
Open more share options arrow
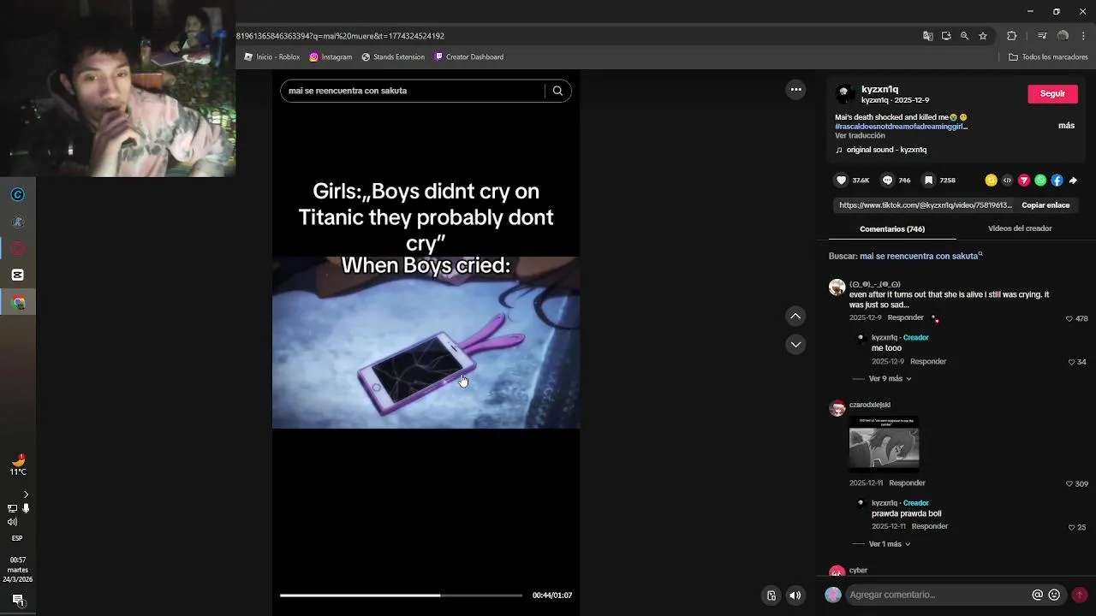pos(1073,181)
